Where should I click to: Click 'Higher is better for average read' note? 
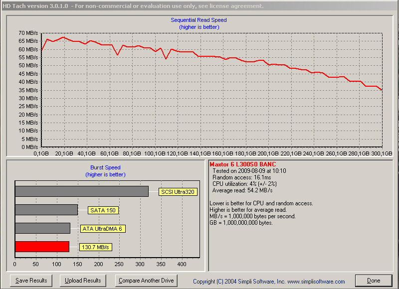(248, 210)
